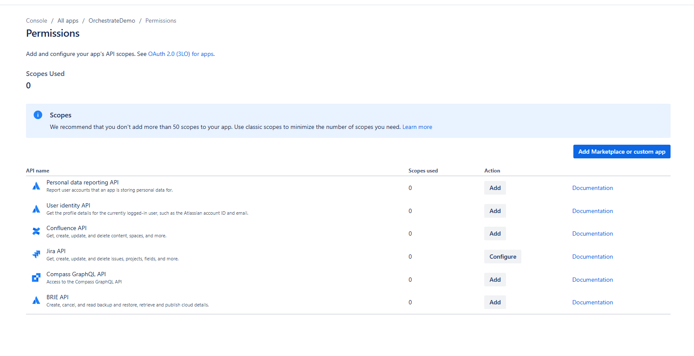The width and height of the screenshot is (694, 356).
Task: Click the Action column header
Action: point(492,170)
